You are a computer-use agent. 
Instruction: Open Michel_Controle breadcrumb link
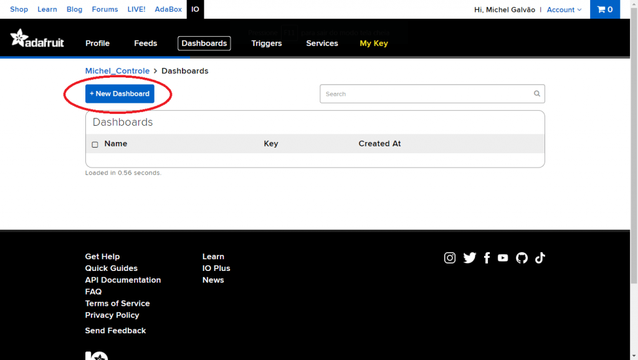coord(117,71)
